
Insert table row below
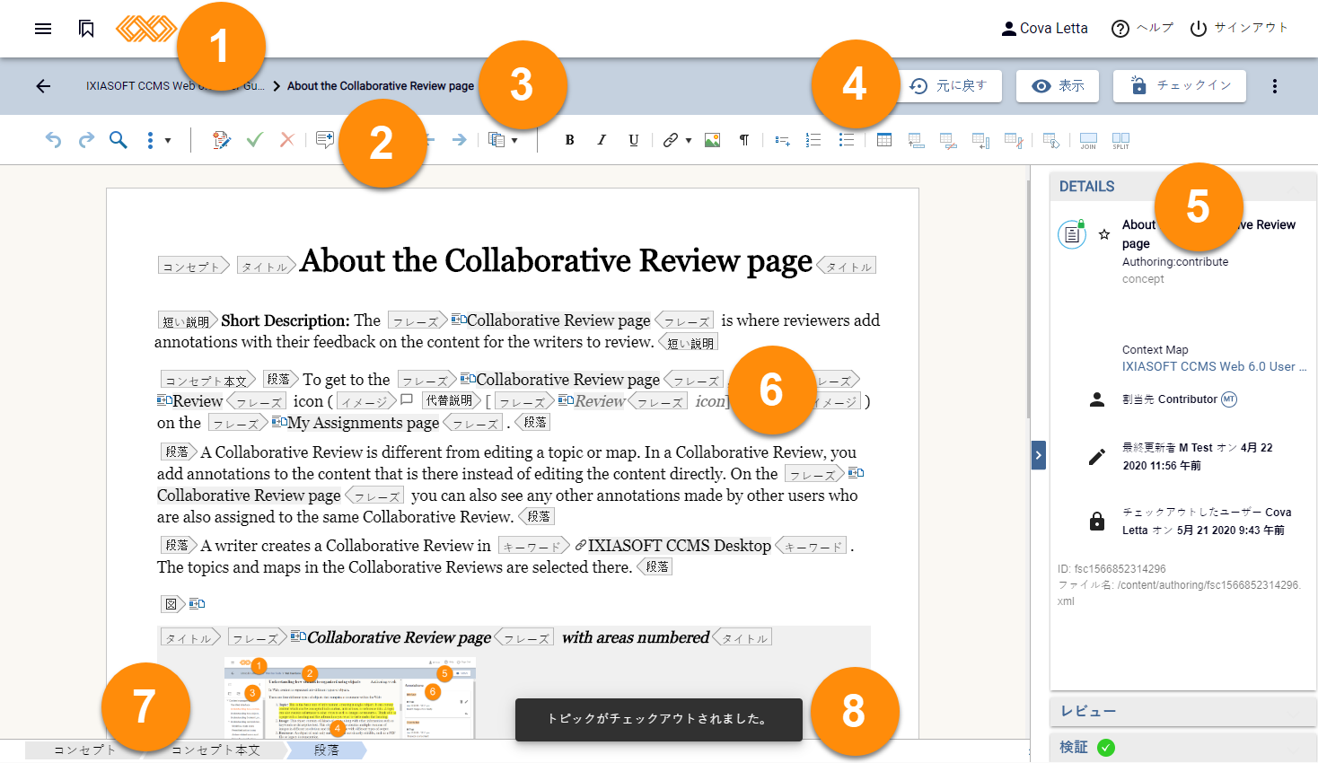pyautogui.click(x=948, y=140)
